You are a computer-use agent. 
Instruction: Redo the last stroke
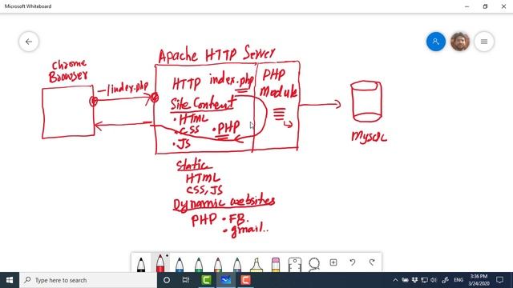372,262
